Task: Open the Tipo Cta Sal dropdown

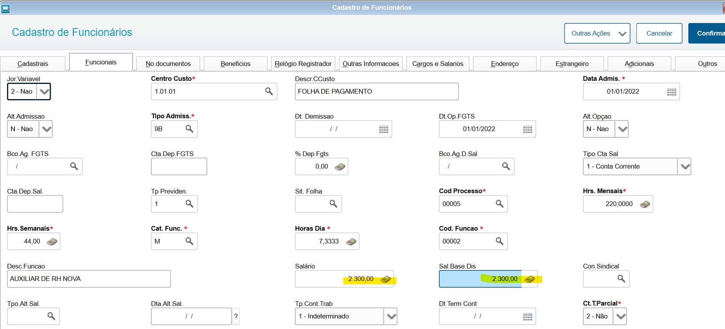Action: (x=685, y=167)
